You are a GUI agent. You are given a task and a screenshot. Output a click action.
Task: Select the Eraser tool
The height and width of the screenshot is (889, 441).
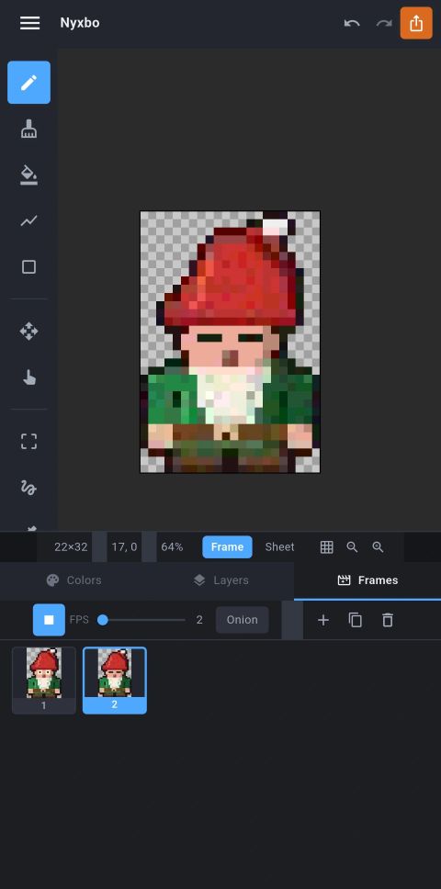tap(28, 129)
